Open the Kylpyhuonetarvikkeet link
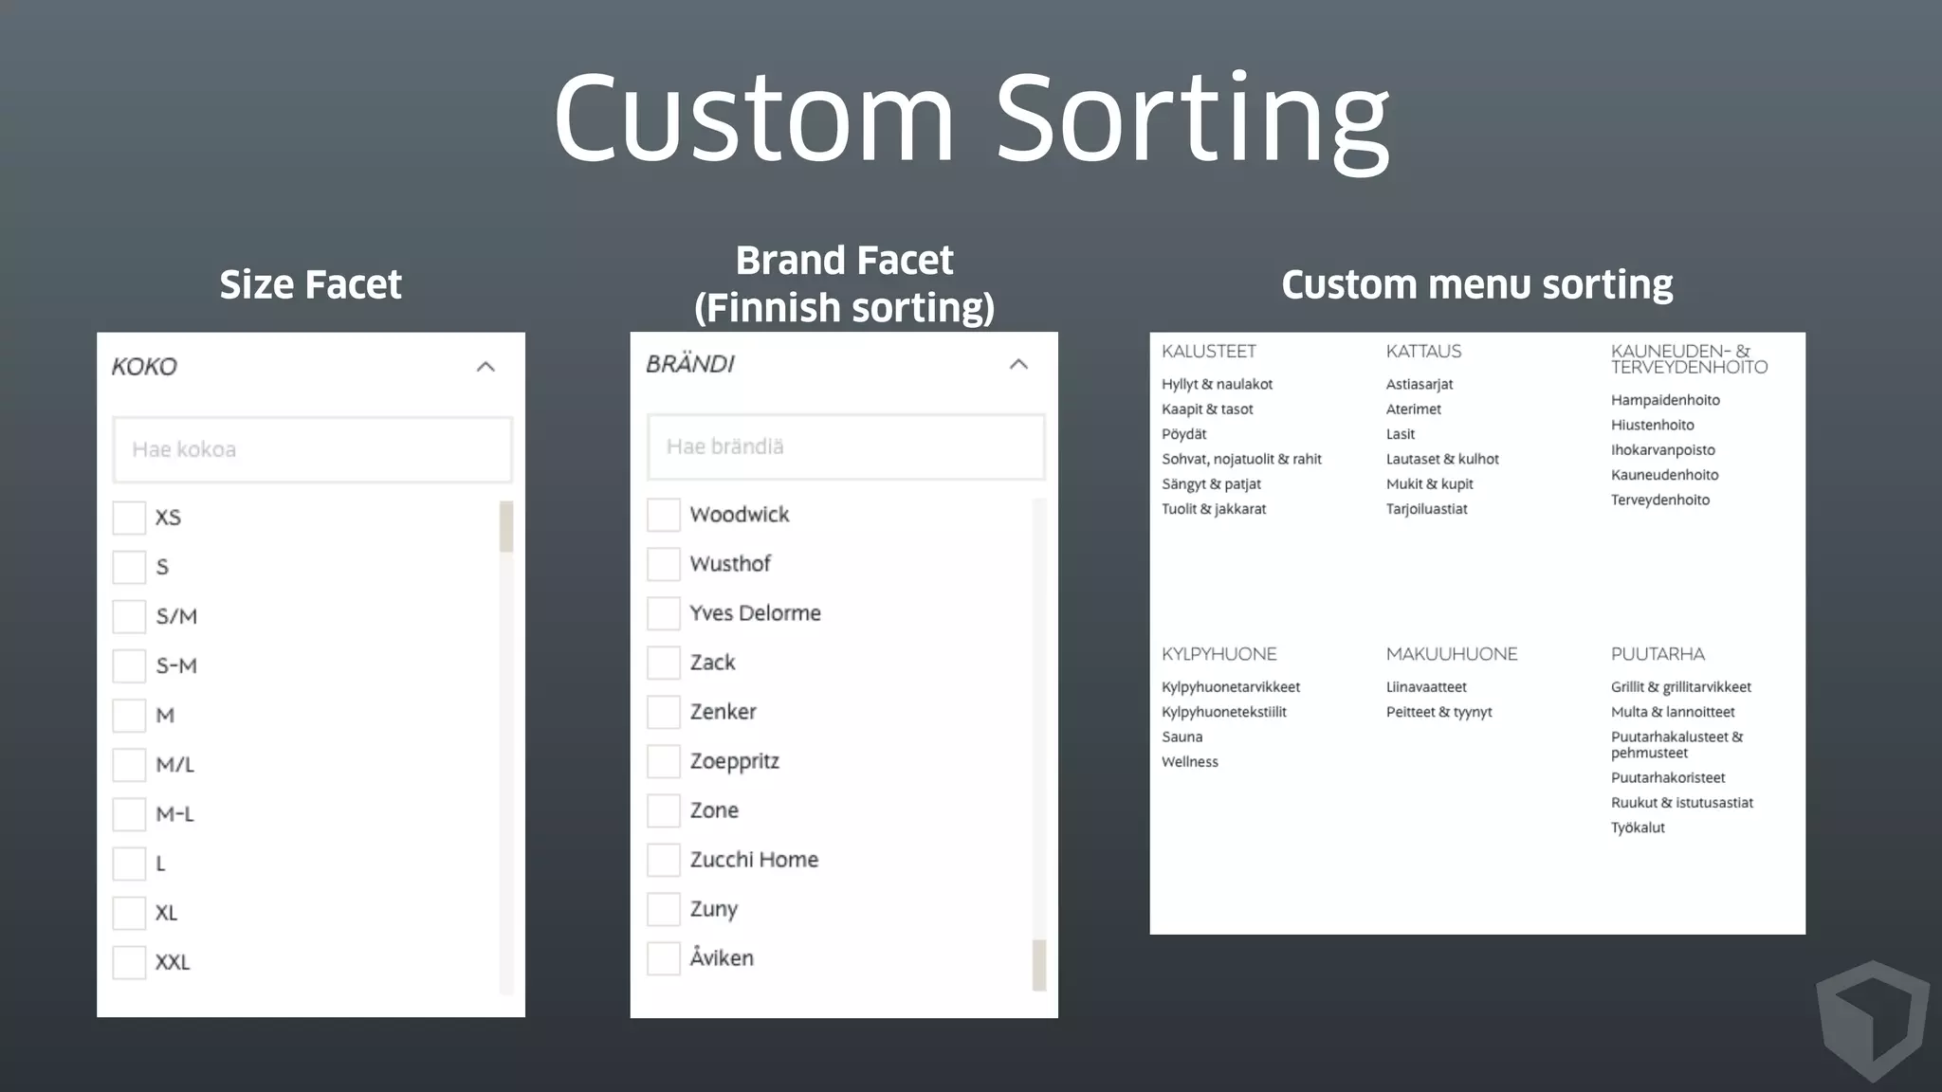This screenshot has height=1092, width=1942. pos(1231,687)
